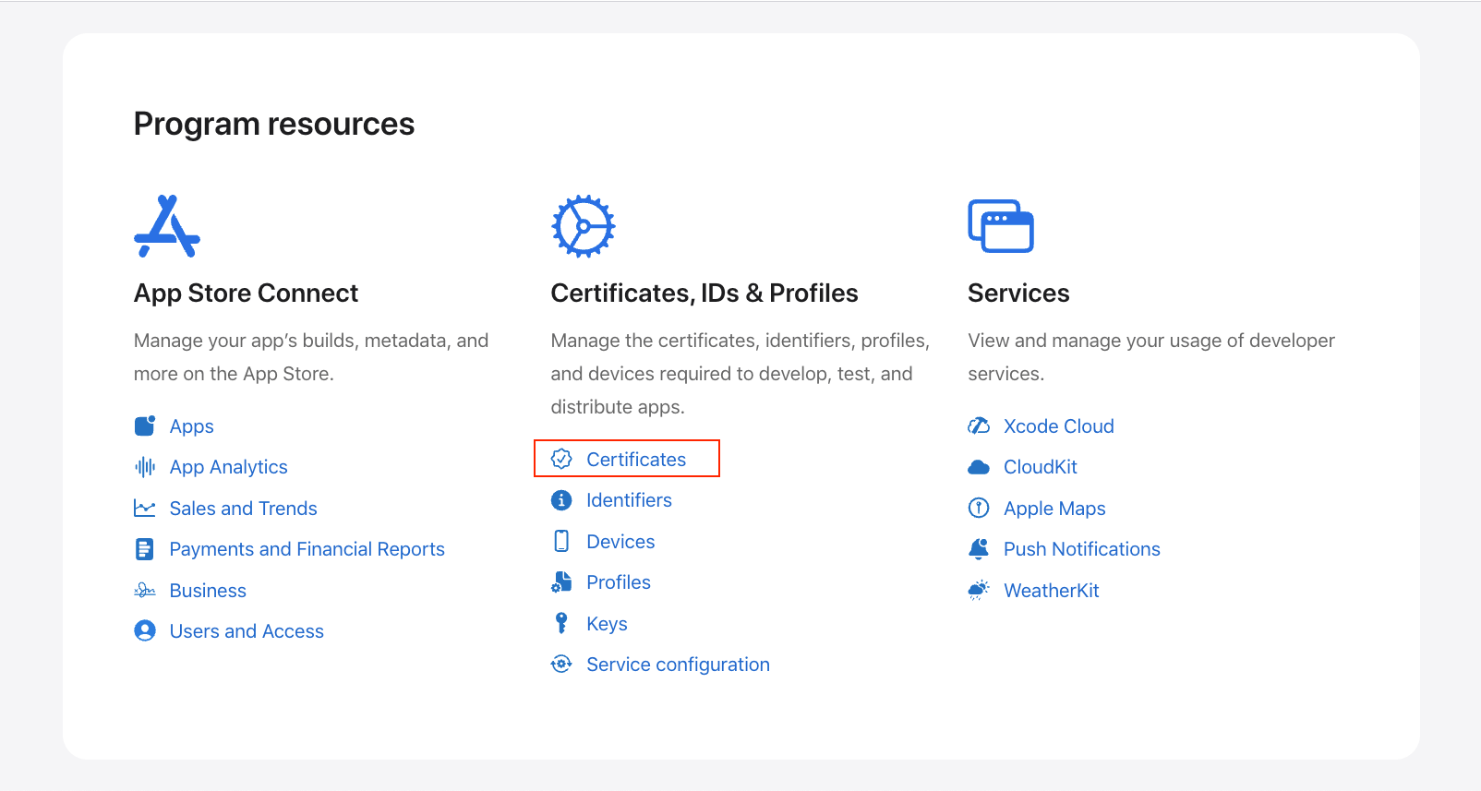Click the Business icon

coord(145,590)
